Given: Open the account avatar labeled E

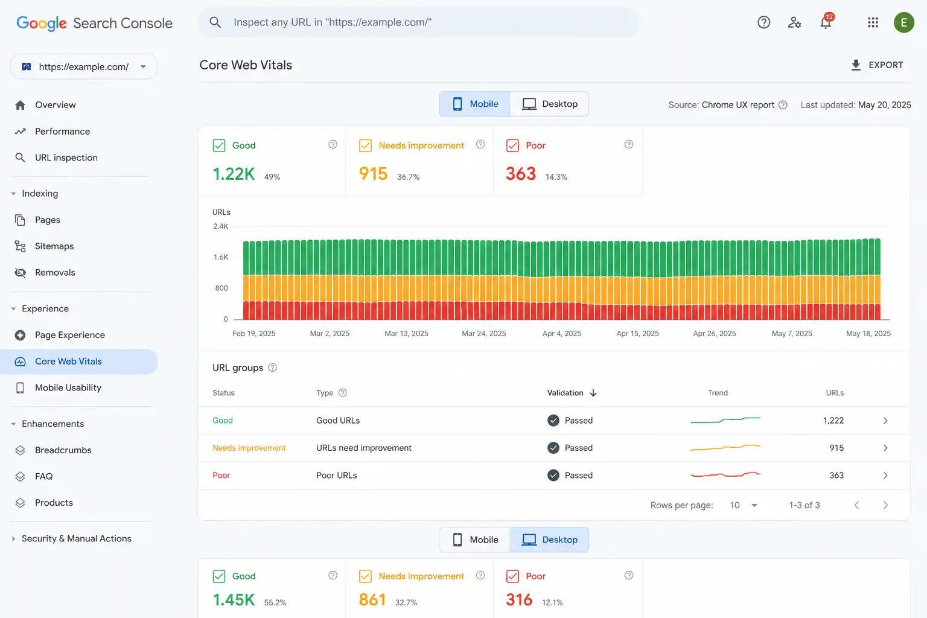Looking at the screenshot, I should [903, 22].
